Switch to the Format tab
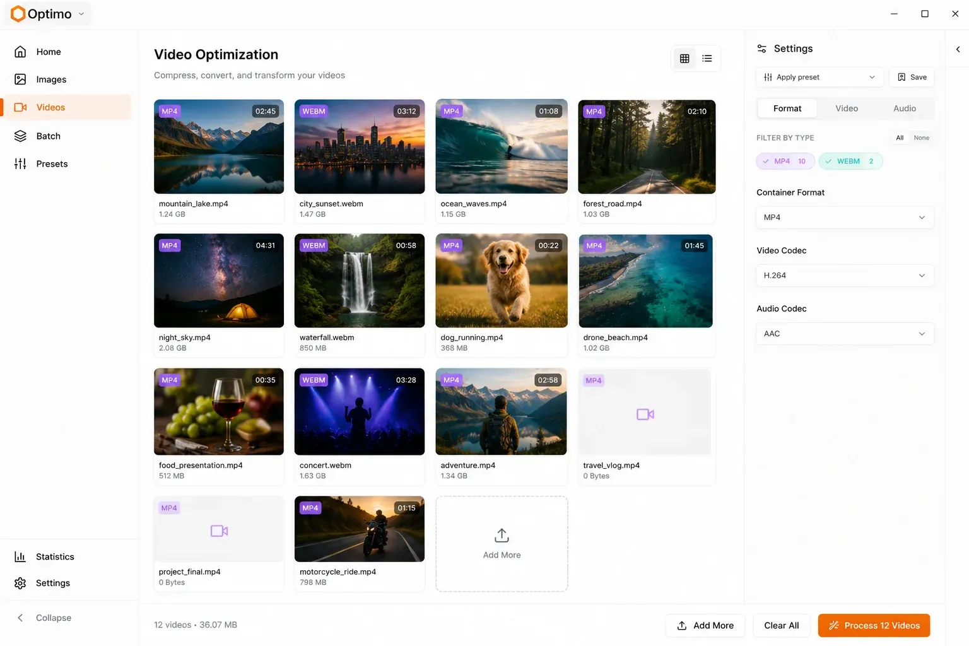Viewport: 969px width, 646px height. (x=787, y=109)
